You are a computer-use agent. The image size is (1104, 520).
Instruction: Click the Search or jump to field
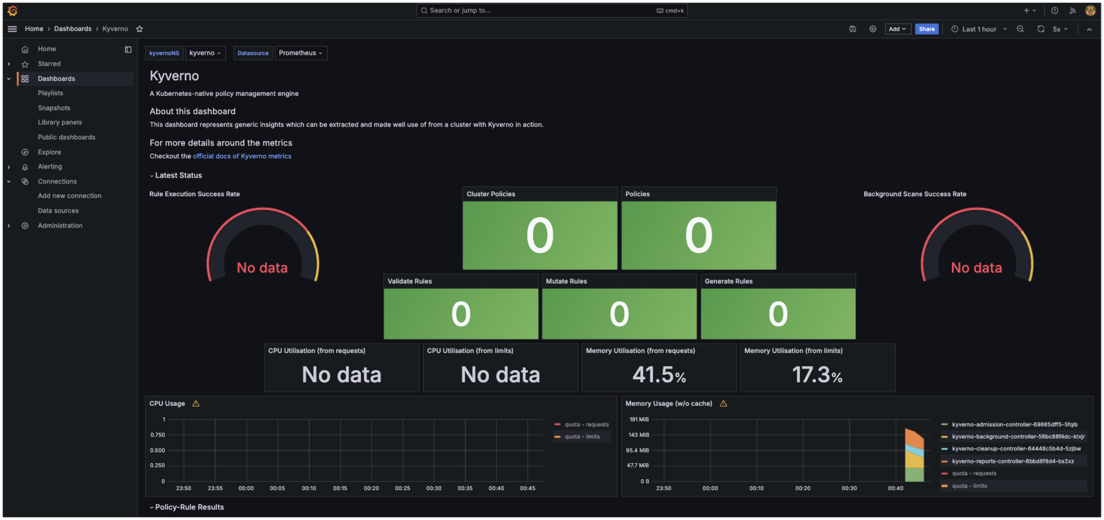point(552,10)
